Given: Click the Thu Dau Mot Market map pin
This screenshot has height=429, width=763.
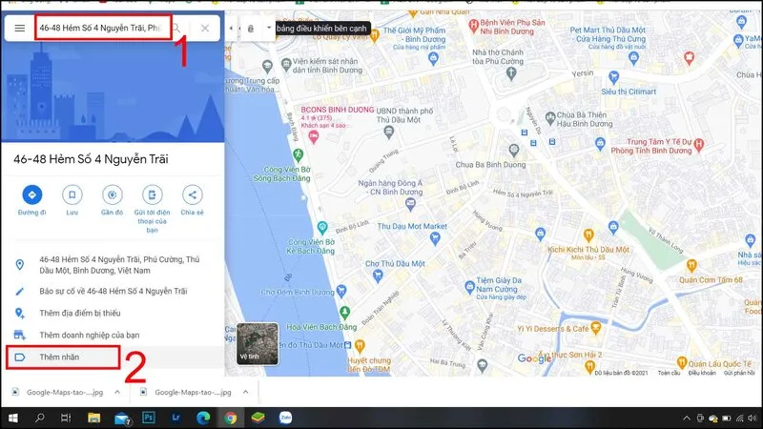Looking at the screenshot, I should (435, 237).
